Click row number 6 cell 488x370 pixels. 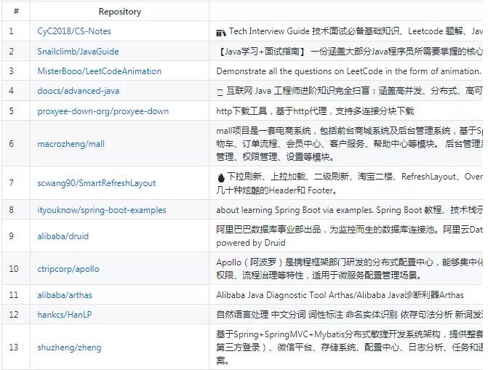click(15, 144)
